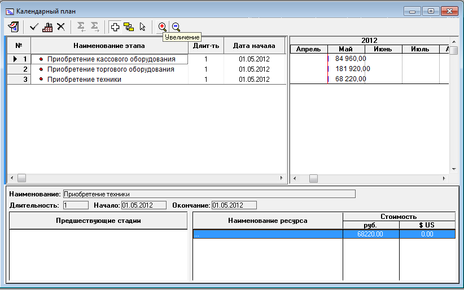This screenshot has height=290, width=464.
Task: Click stage table horizontal scrollbar thumb
Action: tap(21, 178)
